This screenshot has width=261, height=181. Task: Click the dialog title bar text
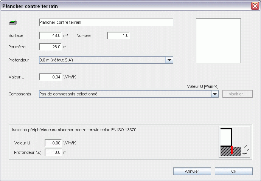tap(30, 6)
